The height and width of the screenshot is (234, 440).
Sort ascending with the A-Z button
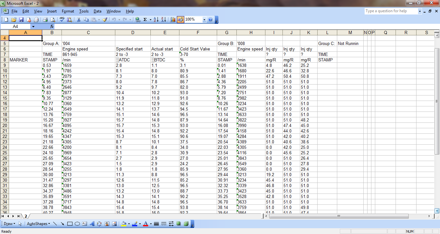(156, 20)
